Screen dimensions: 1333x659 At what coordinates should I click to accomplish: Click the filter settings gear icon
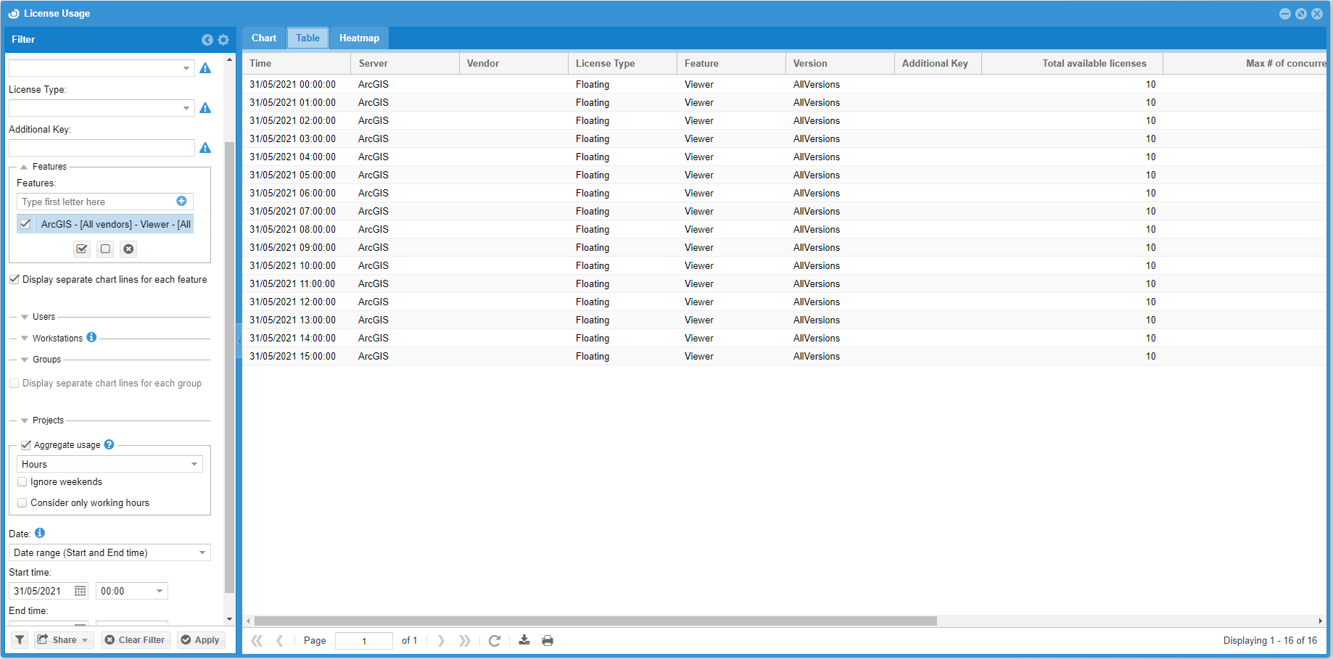coord(223,40)
